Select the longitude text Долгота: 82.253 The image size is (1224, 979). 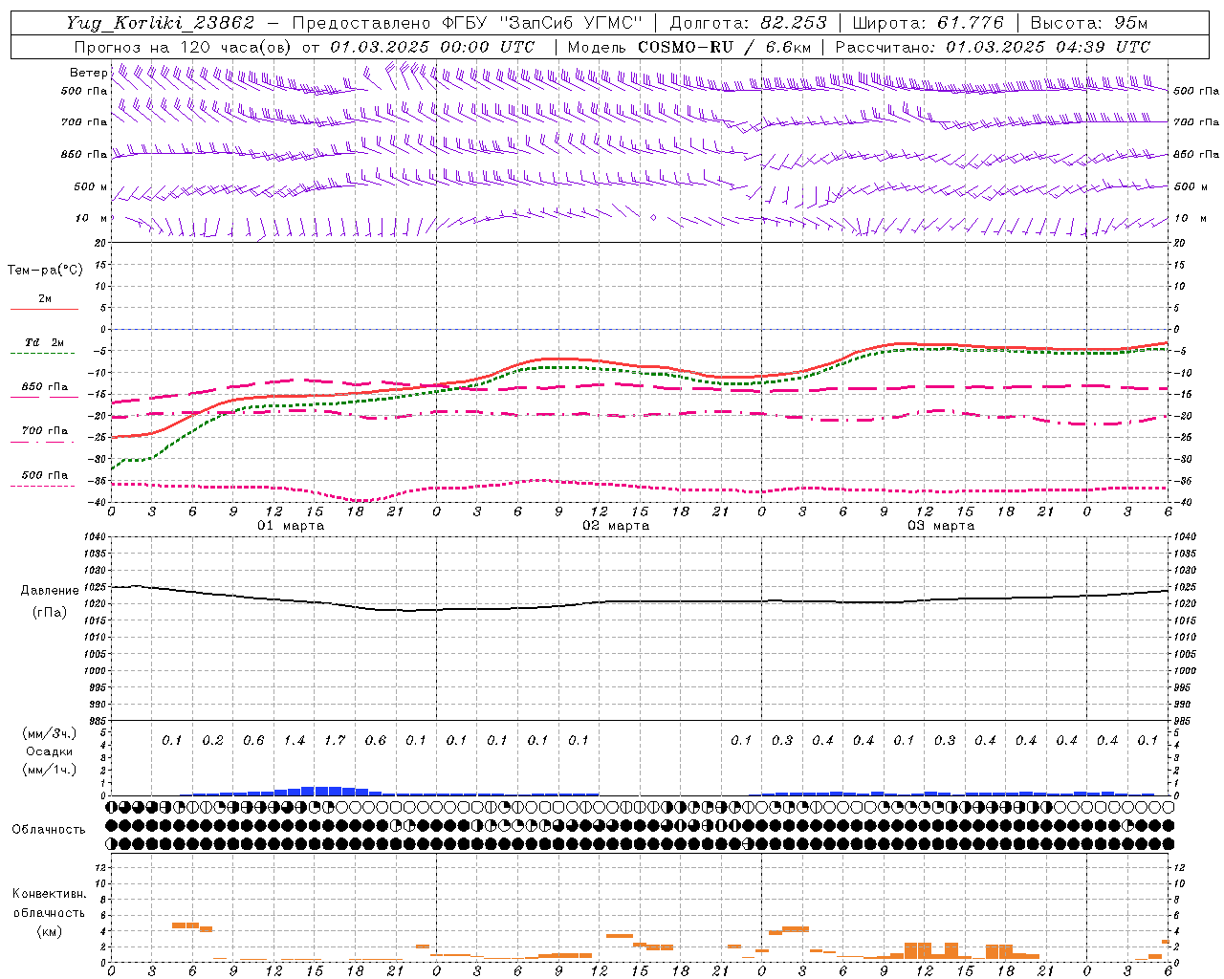pos(748,23)
